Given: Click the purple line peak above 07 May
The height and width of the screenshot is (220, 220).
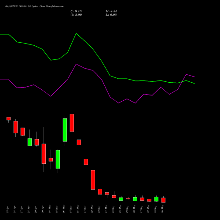Looking at the screenshot, I should click(x=76, y=64).
